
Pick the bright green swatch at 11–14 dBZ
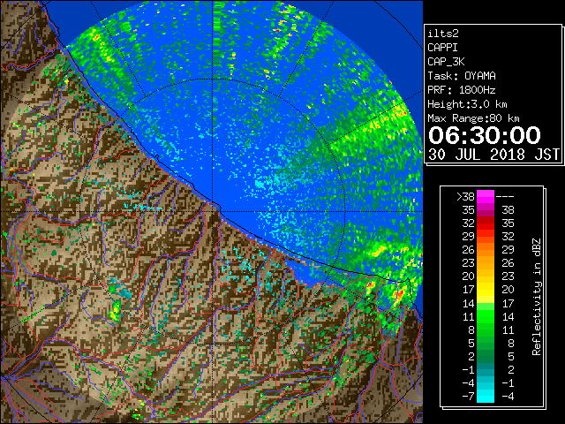(486, 316)
